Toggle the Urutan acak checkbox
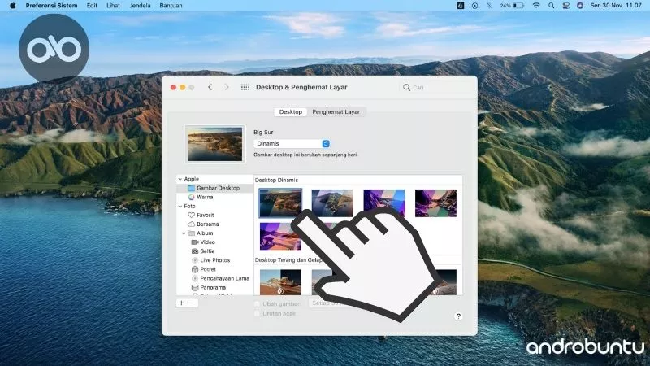 tap(258, 313)
